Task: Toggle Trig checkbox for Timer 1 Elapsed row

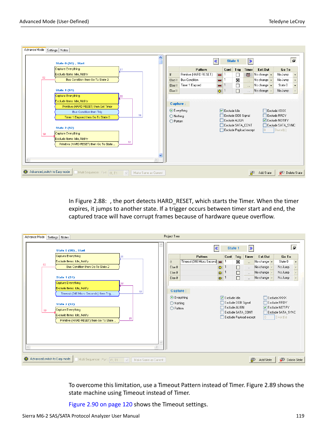Action: pos(238,86)
